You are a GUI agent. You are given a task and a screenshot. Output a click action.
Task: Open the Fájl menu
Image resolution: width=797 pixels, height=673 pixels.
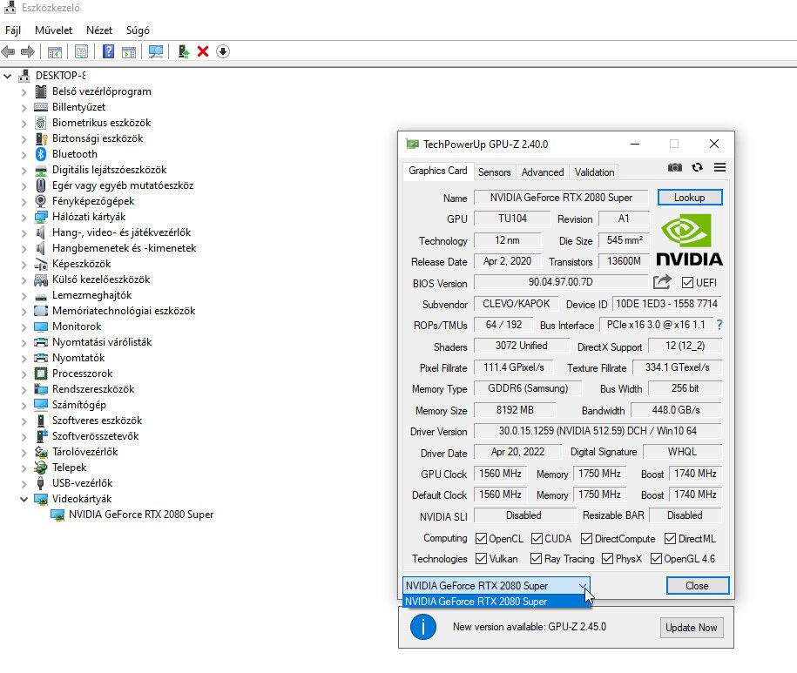13,30
